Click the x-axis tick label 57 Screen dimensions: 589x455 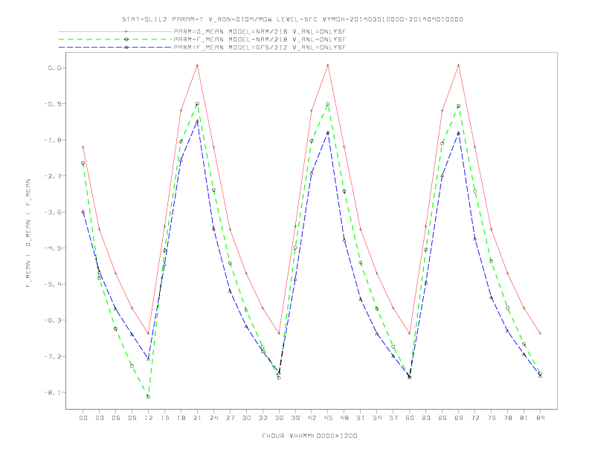(x=393, y=418)
